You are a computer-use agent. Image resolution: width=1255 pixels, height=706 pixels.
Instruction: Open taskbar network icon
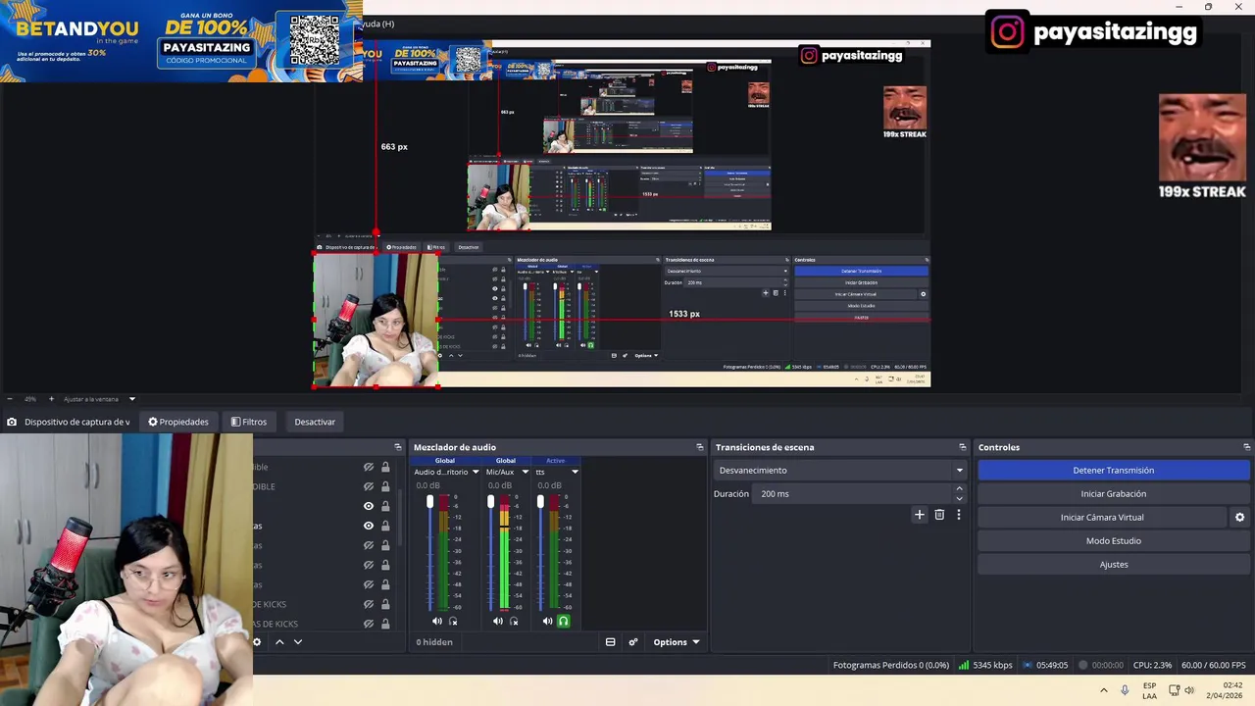pos(1175,690)
